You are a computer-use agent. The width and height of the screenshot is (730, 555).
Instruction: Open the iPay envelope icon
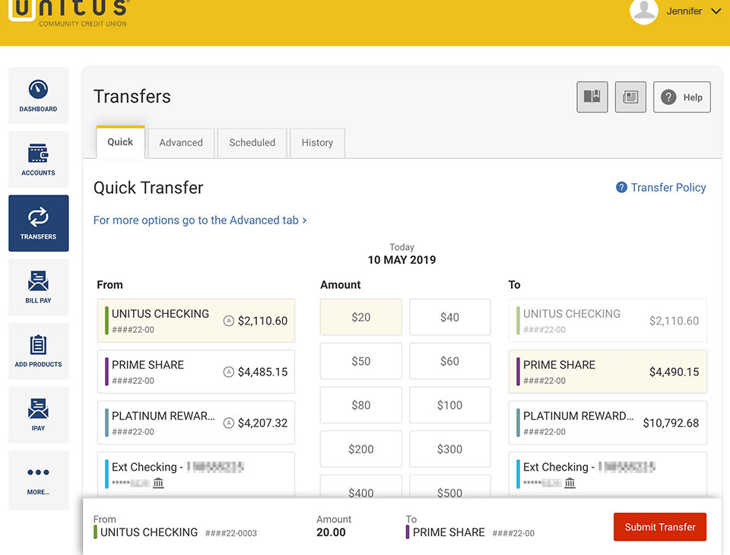click(38, 408)
